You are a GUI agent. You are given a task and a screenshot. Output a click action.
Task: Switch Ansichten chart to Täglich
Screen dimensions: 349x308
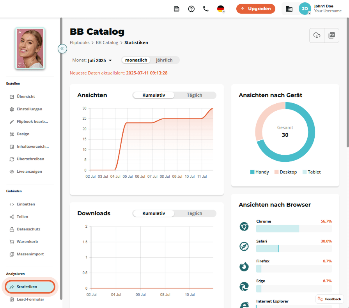(x=195, y=95)
